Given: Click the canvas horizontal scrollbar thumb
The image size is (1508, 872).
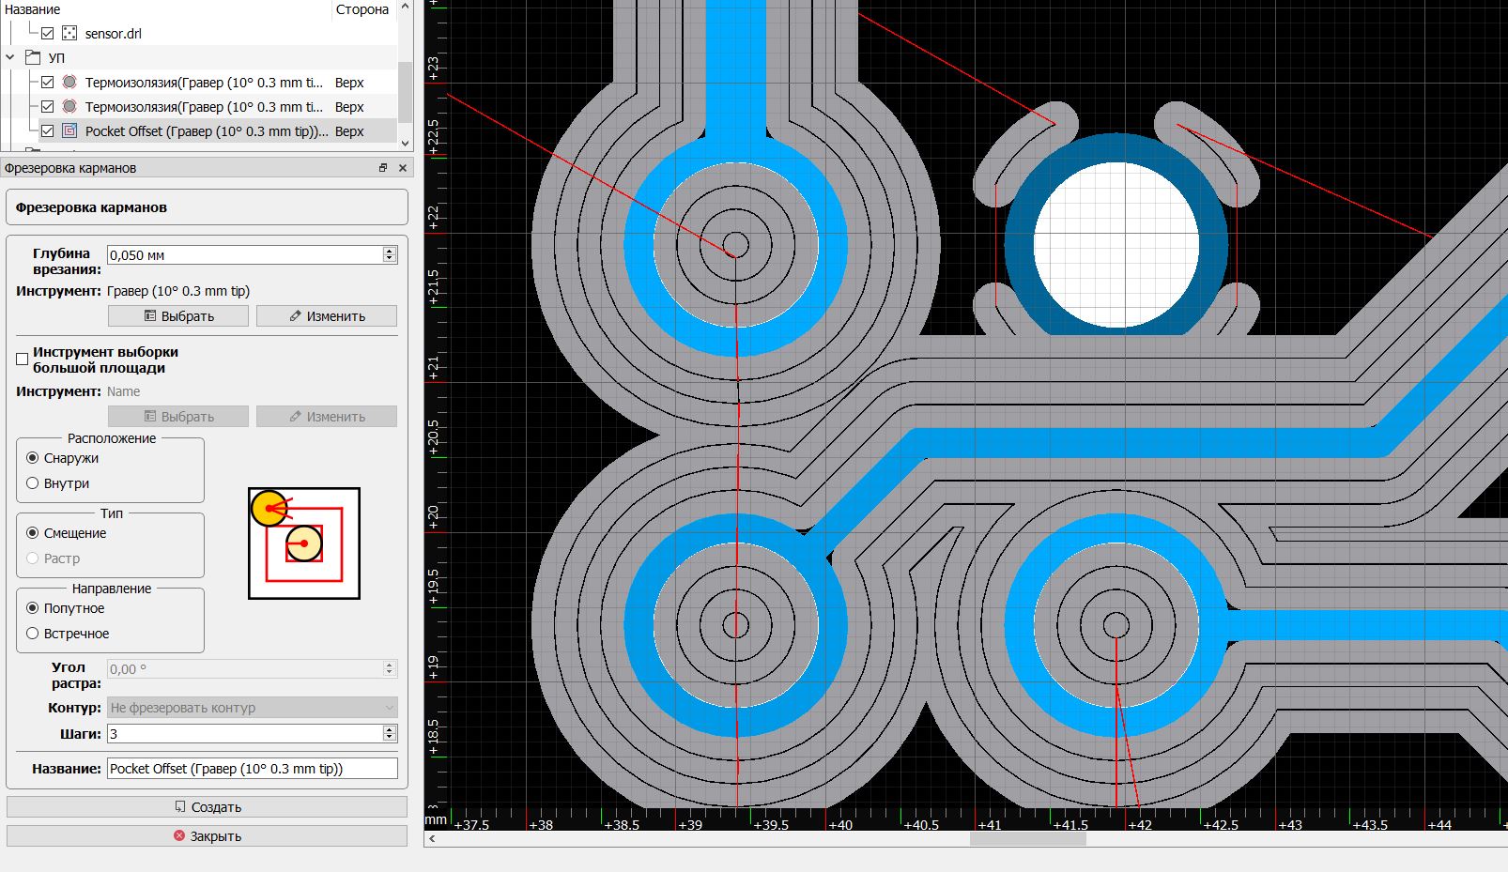Looking at the screenshot, I should [1027, 838].
